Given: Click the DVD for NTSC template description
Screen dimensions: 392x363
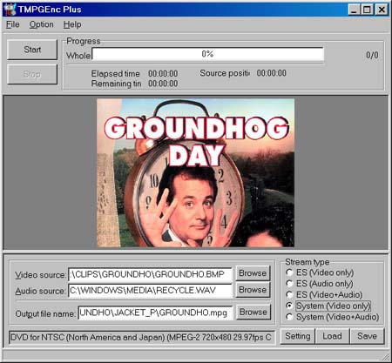Looking at the screenshot, I should coord(142,338).
